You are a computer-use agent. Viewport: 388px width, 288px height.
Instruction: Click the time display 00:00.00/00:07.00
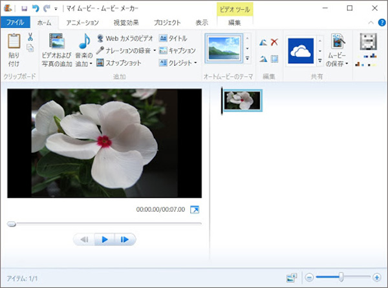[x=160, y=209]
